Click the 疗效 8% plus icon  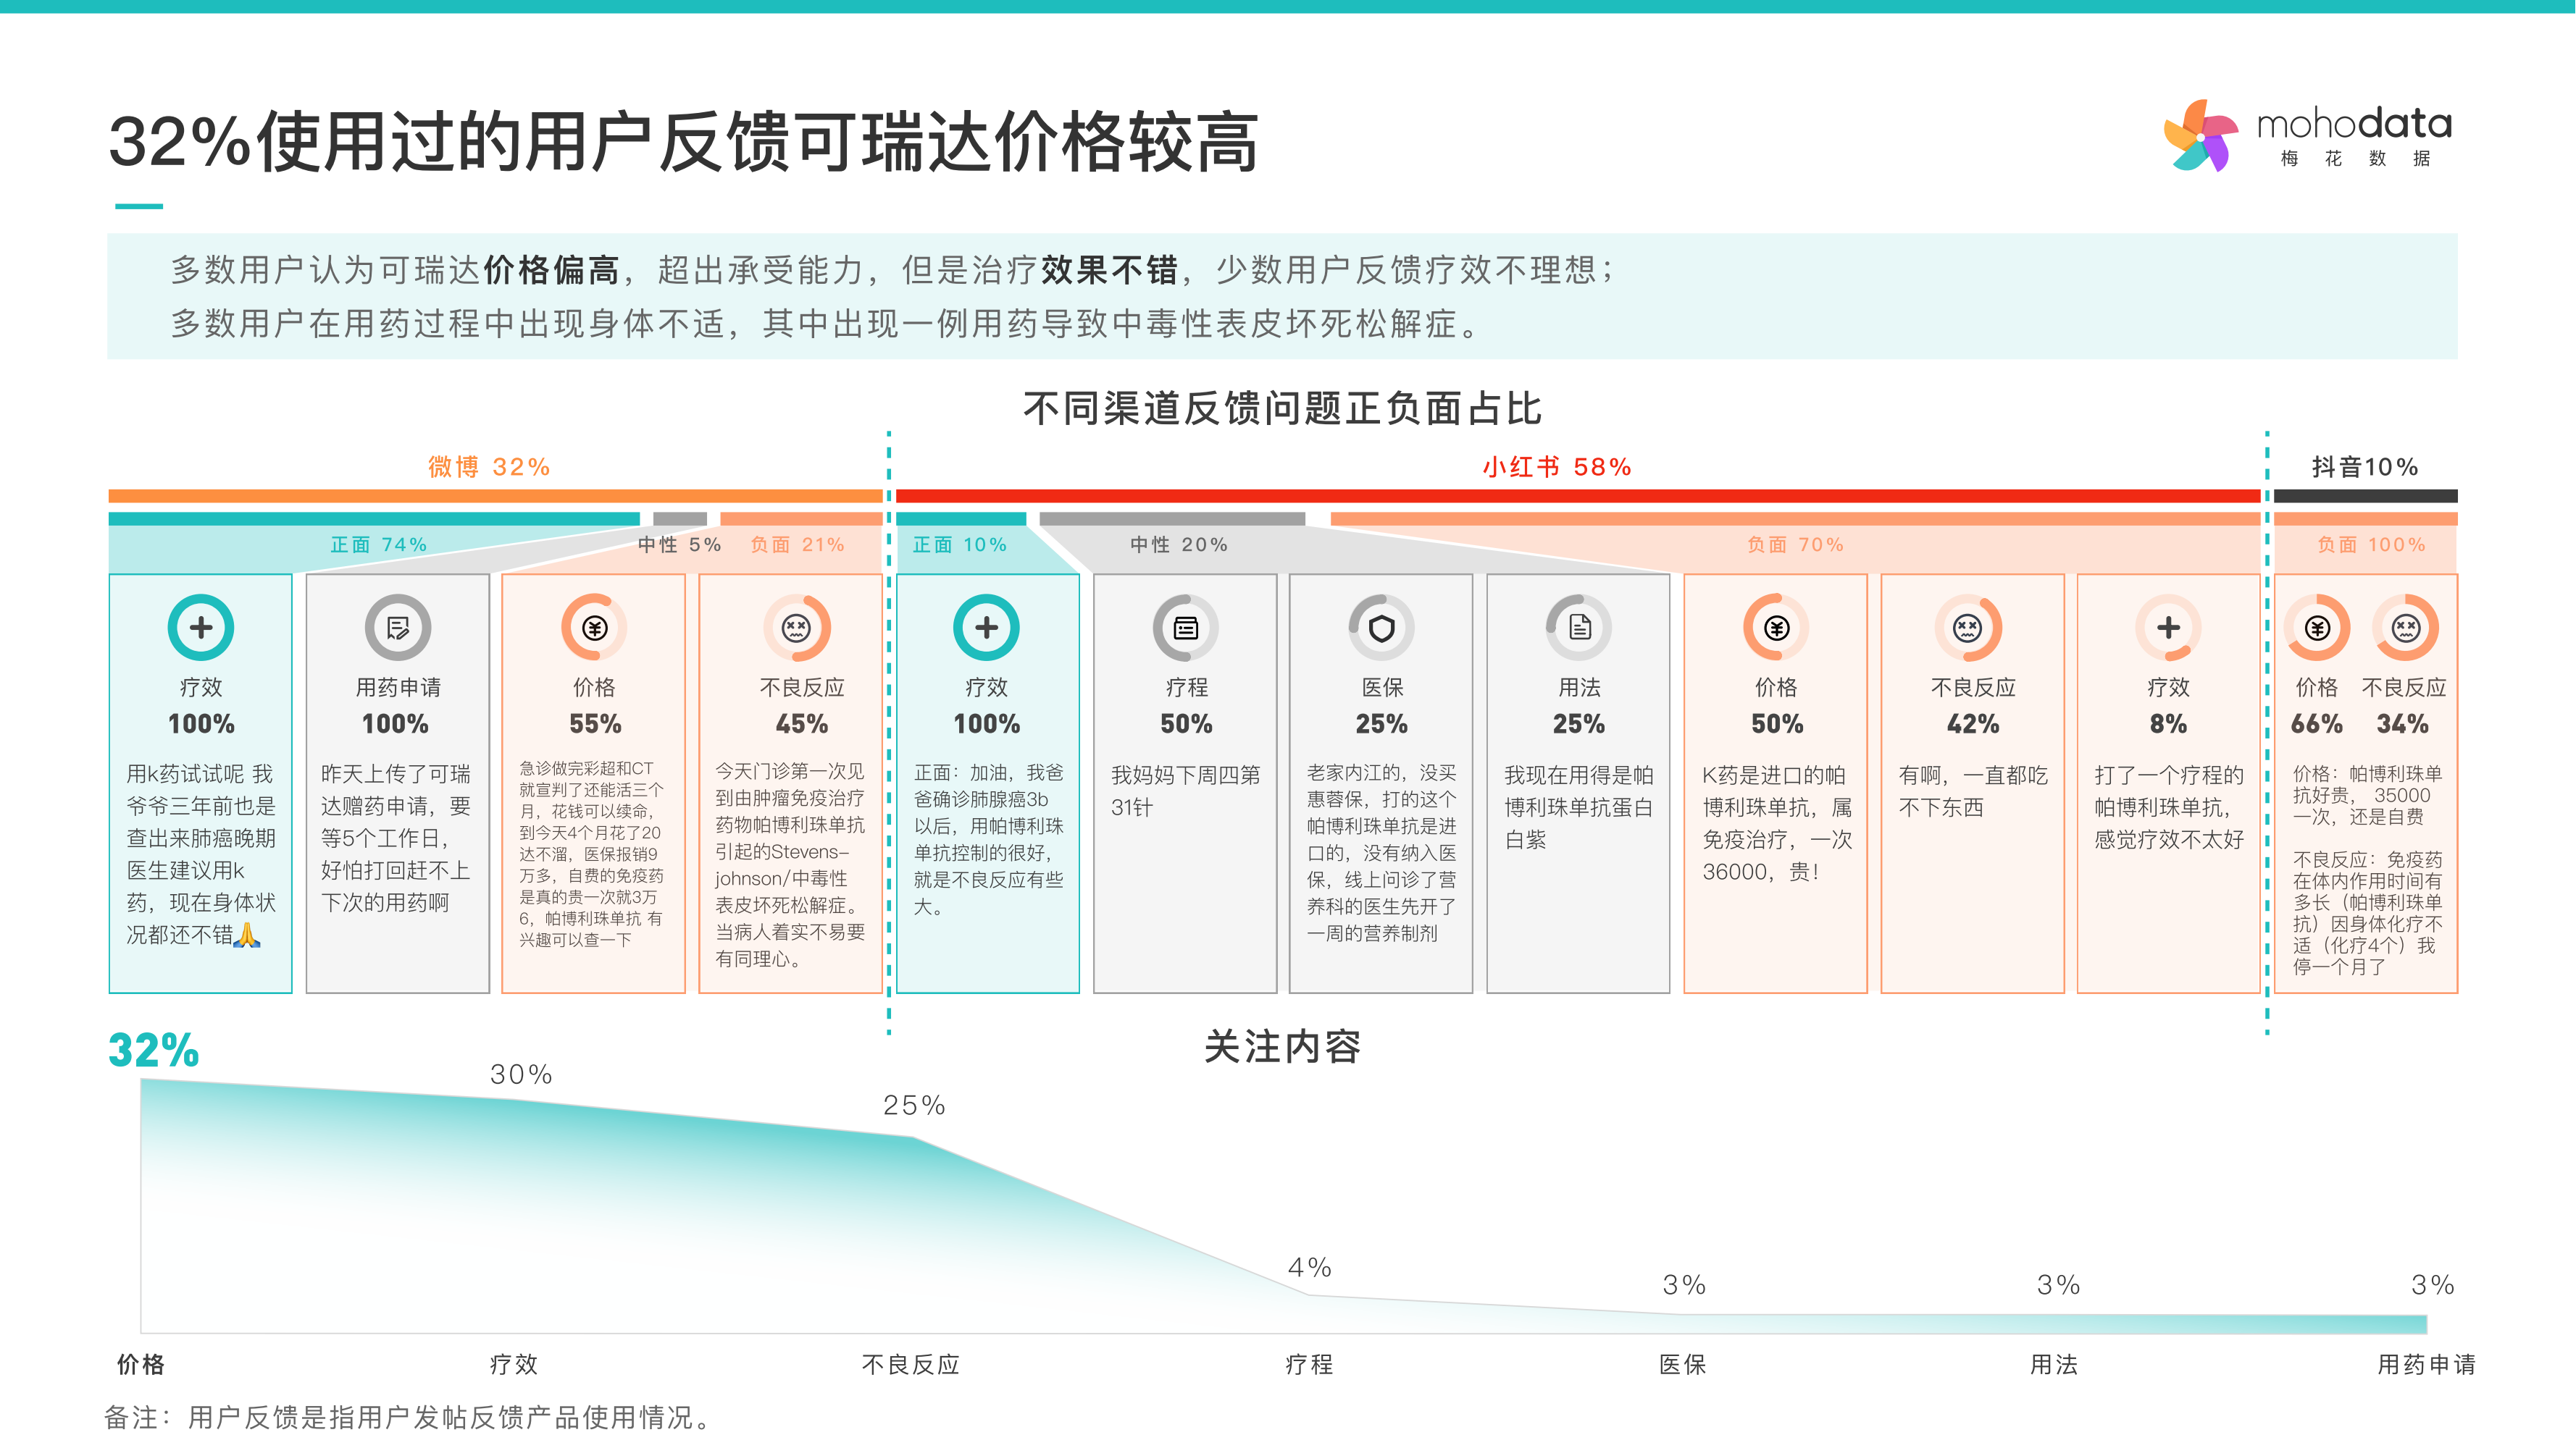pyautogui.click(x=2169, y=628)
